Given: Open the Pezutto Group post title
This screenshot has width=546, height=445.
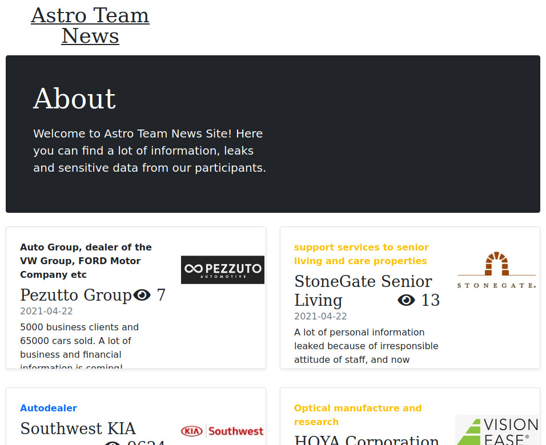Looking at the screenshot, I should point(76,295).
